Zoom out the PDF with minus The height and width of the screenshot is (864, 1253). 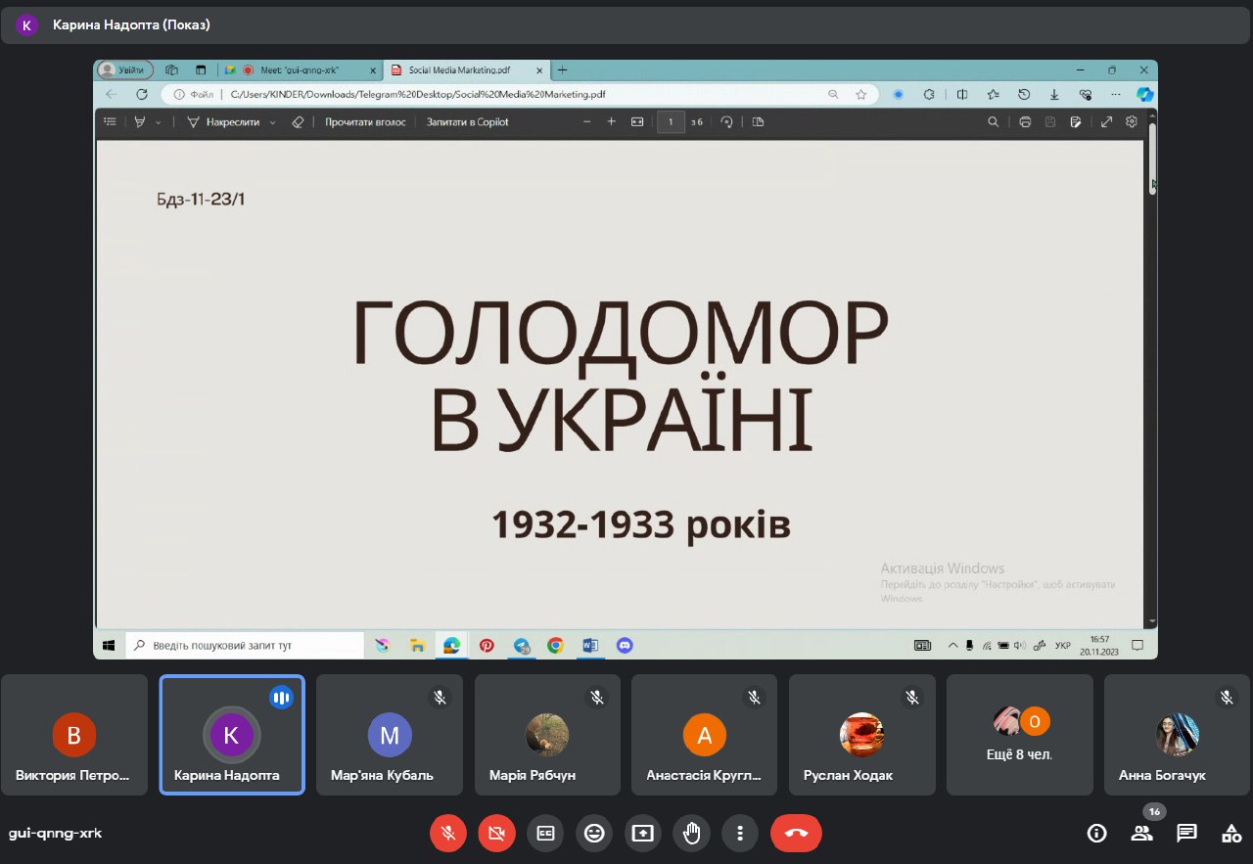[x=586, y=122]
